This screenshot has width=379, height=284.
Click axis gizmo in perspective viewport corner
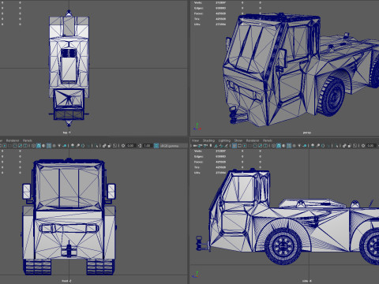click(x=197, y=126)
